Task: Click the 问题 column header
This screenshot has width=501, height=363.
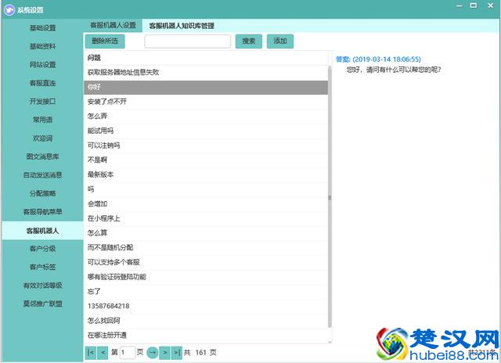Action: tap(206, 58)
